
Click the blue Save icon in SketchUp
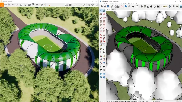(108, 7)
